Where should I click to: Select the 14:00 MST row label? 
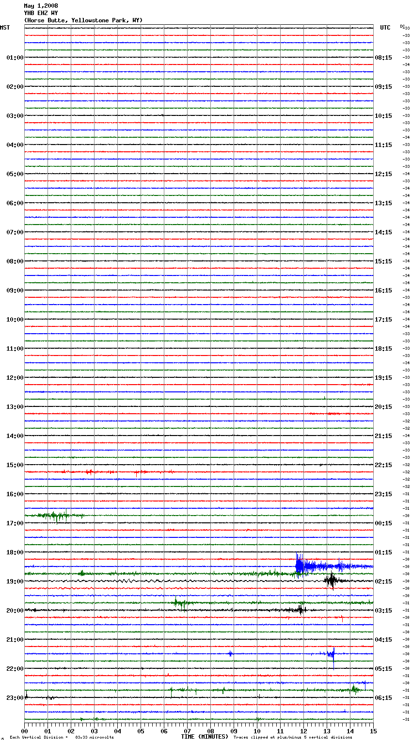pos(15,436)
